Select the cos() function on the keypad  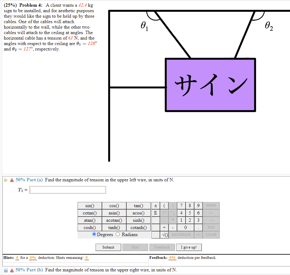click(x=114, y=205)
